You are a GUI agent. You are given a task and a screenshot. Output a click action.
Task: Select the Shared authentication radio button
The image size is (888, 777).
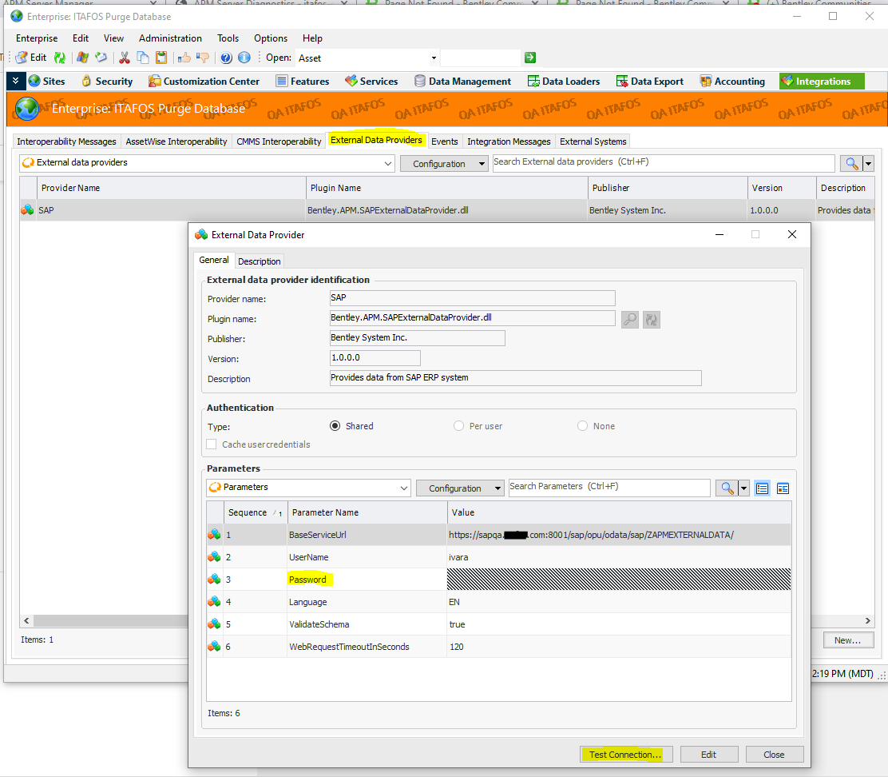(335, 425)
